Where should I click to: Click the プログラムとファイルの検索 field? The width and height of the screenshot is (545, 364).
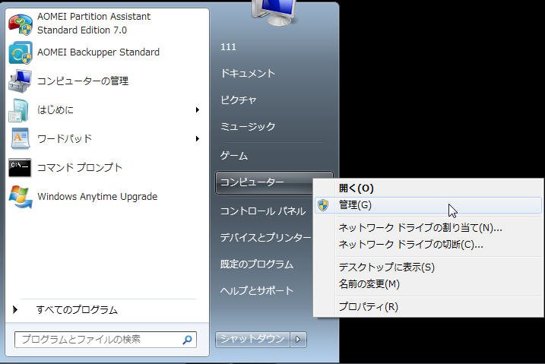point(106,340)
